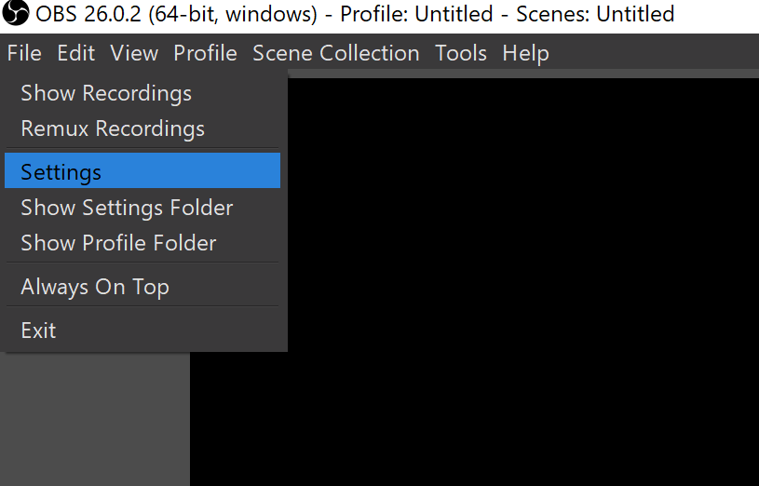Click empty menu bar space right of Help

[652, 53]
